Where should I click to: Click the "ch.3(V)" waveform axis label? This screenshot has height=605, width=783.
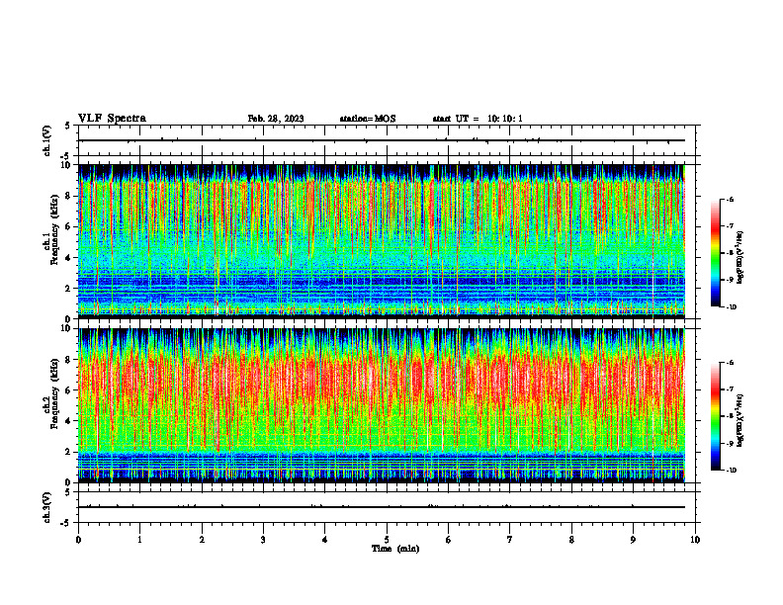pyautogui.click(x=47, y=508)
